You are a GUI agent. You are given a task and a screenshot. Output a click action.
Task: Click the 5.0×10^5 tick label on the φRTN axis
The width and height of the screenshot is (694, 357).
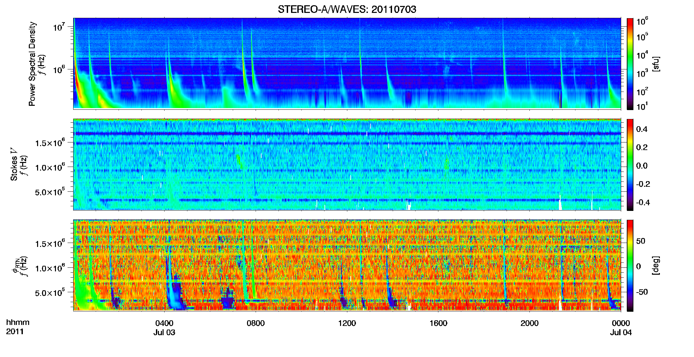point(50,293)
